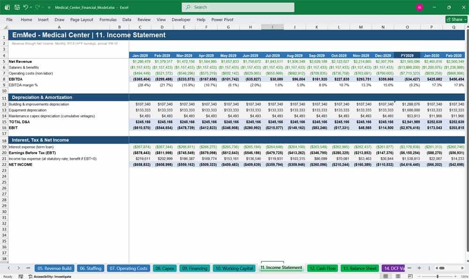Open the Help ribbon tab

[x=201, y=19]
